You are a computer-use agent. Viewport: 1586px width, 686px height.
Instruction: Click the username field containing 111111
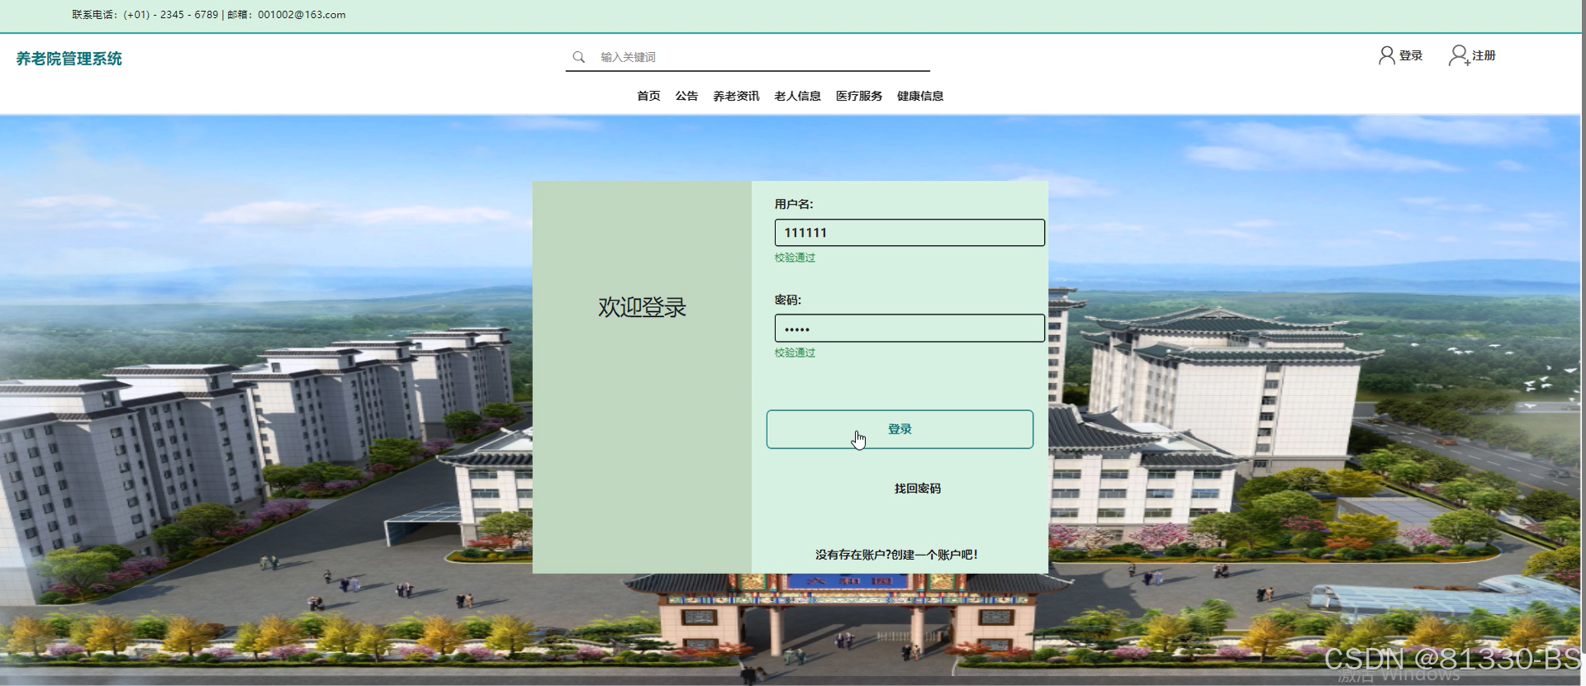(x=909, y=233)
